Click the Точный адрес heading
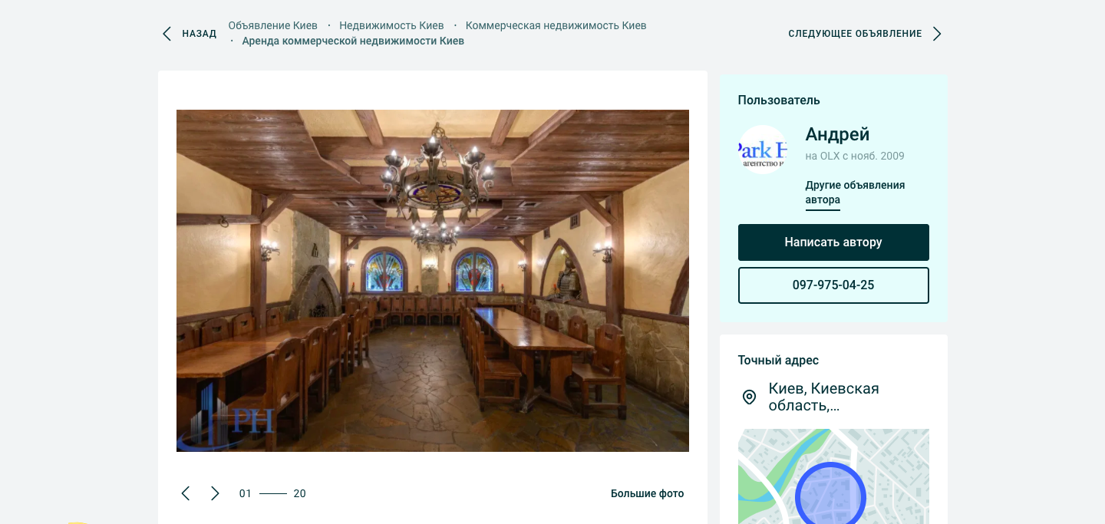1105x524 pixels. 778,360
